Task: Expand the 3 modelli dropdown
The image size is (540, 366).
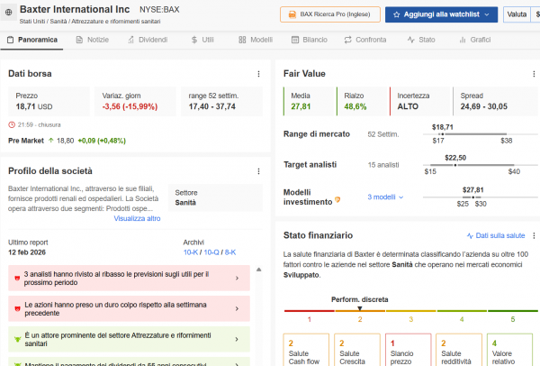Action: (x=385, y=197)
